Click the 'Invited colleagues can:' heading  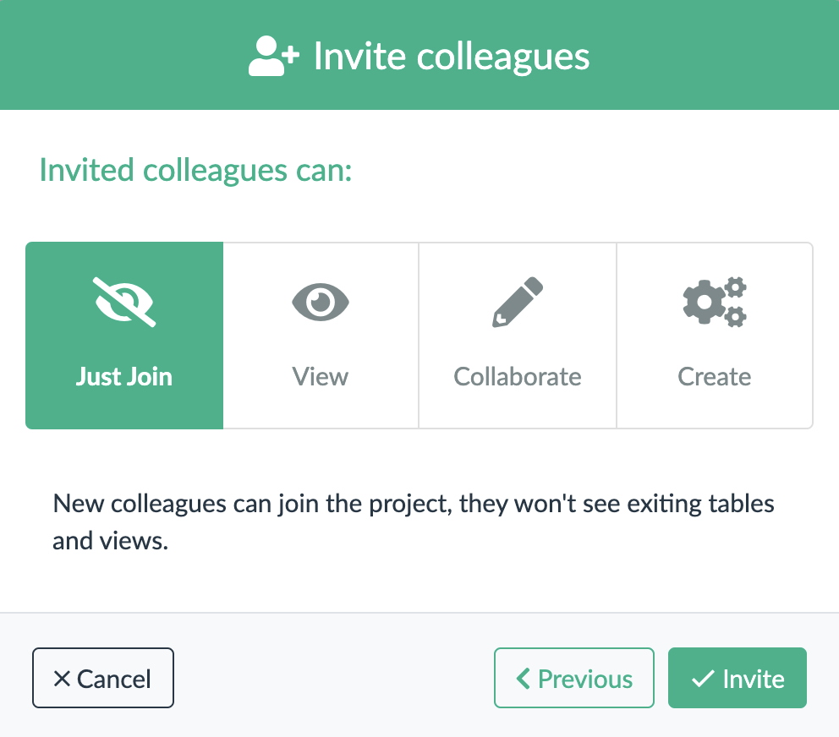point(196,170)
